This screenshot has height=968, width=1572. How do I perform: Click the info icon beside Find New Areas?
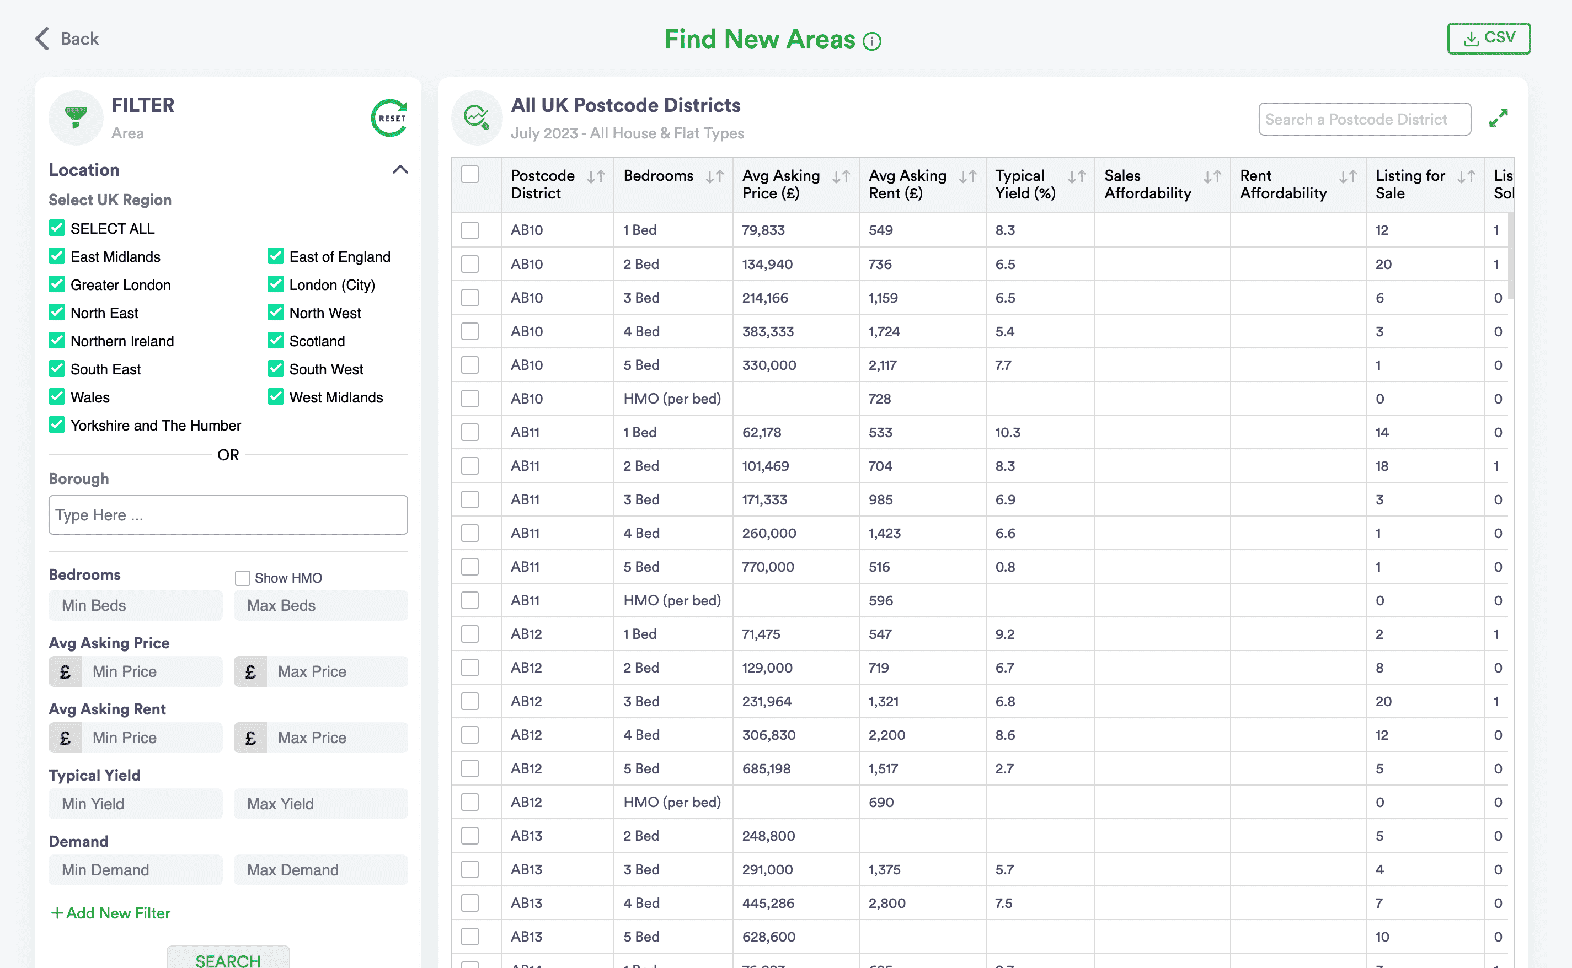(x=872, y=41)
